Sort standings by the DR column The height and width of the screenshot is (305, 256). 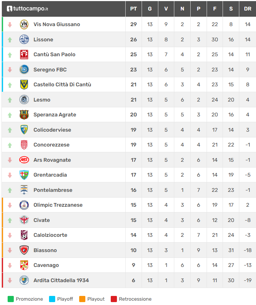[248, 9]
